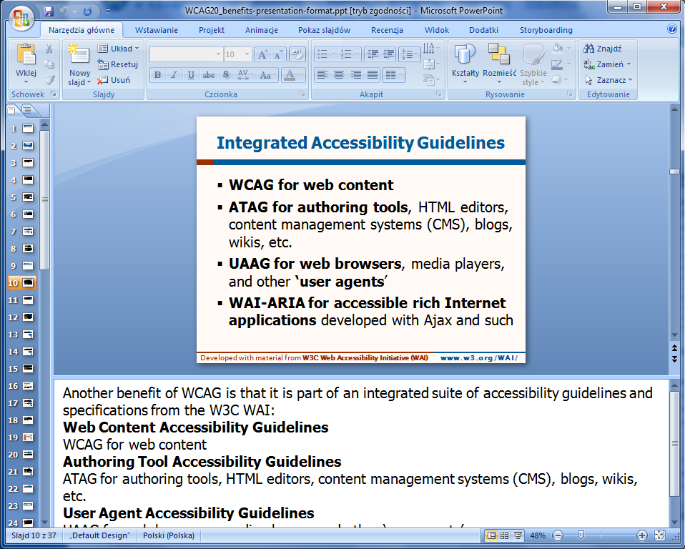This screenshot has height=549, width=685.
Task: Activate the Format Painter brush
Action: point(49,80)
